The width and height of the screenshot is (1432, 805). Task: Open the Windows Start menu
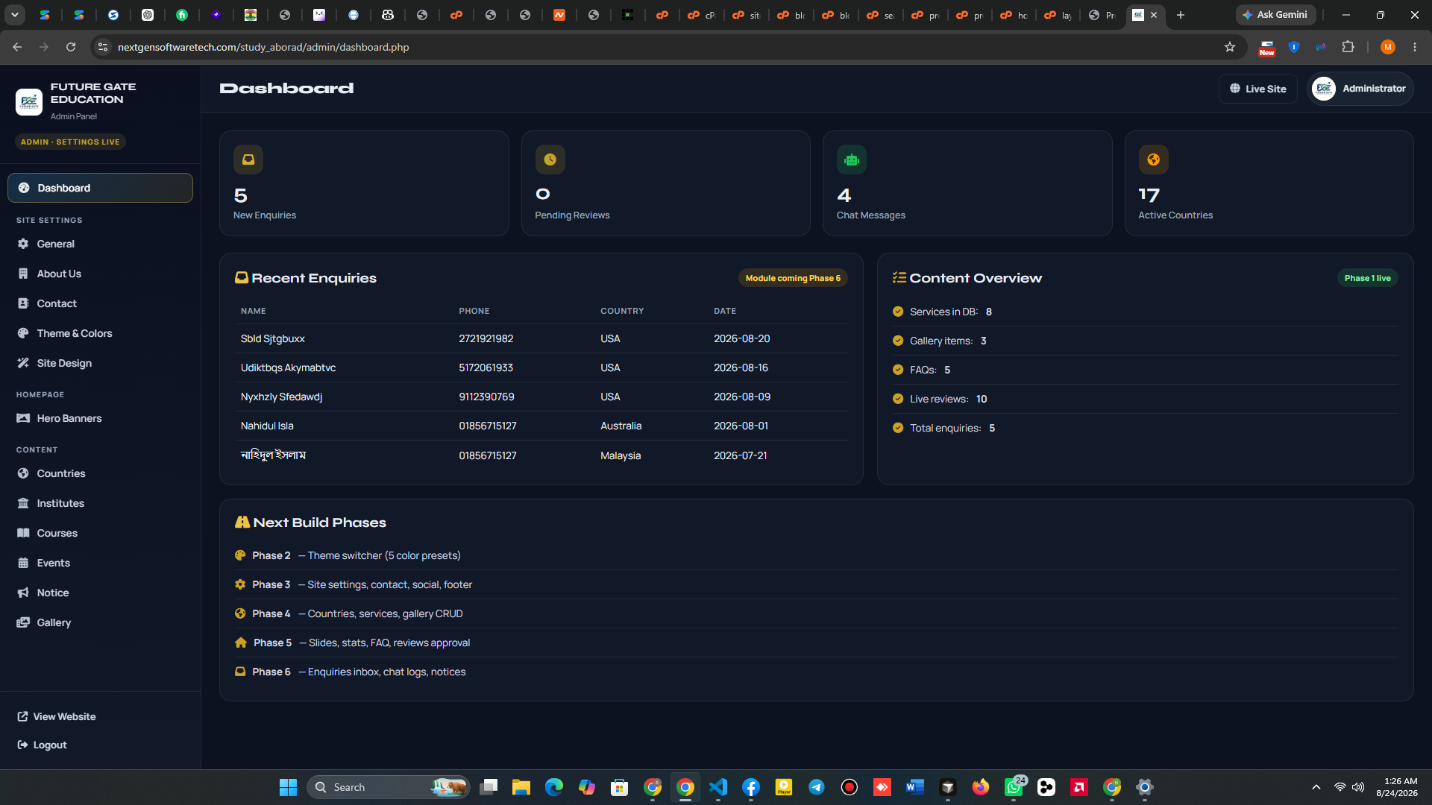tap(288, 787)
